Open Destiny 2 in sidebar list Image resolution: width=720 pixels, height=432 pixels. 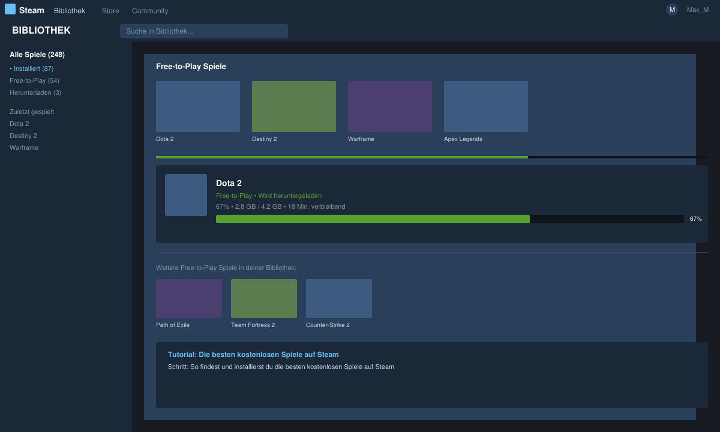pyautogui.click(x=23, y=136)
